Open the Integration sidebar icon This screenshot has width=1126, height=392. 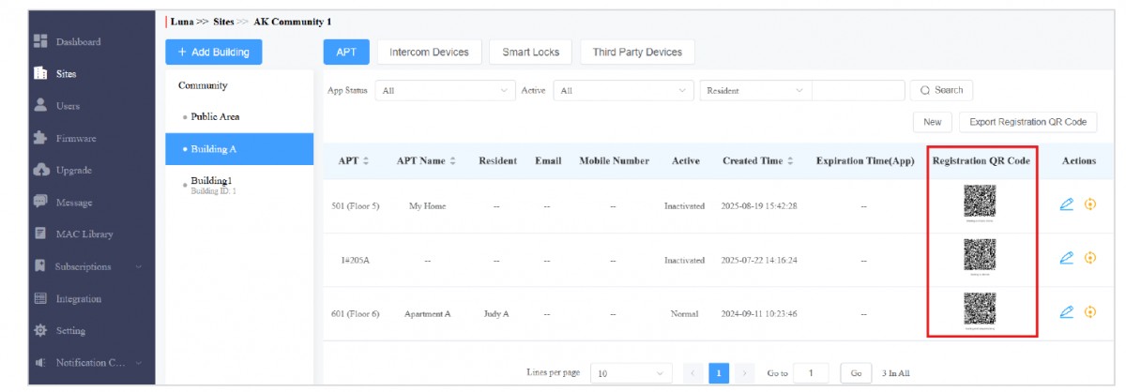click(x=40, y=298)
